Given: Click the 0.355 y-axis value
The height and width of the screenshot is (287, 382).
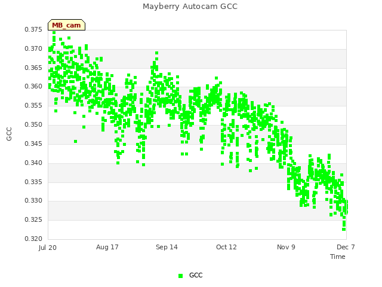Looking at the screenshot, I should (33, 106).
